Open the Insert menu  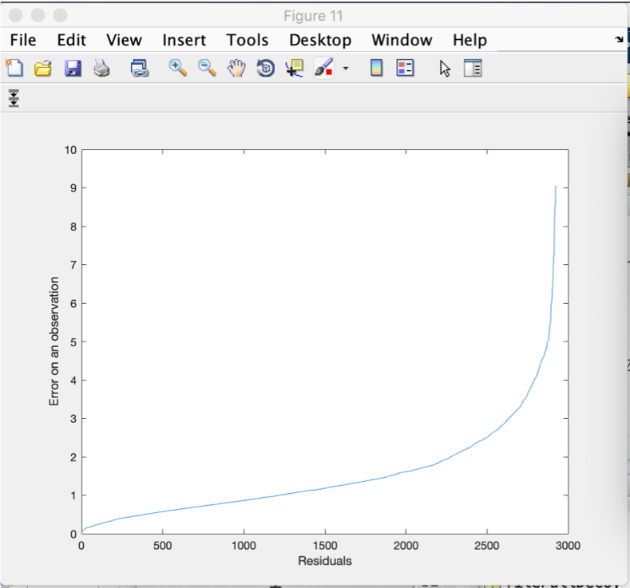[x=184, y=40]
